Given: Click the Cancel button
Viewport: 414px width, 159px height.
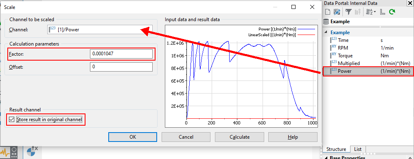Looking at the screenshot, I should click(x=186, y=137).
